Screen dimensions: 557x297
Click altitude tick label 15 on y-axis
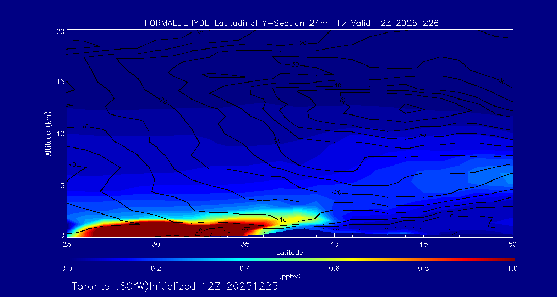point(59,82)
